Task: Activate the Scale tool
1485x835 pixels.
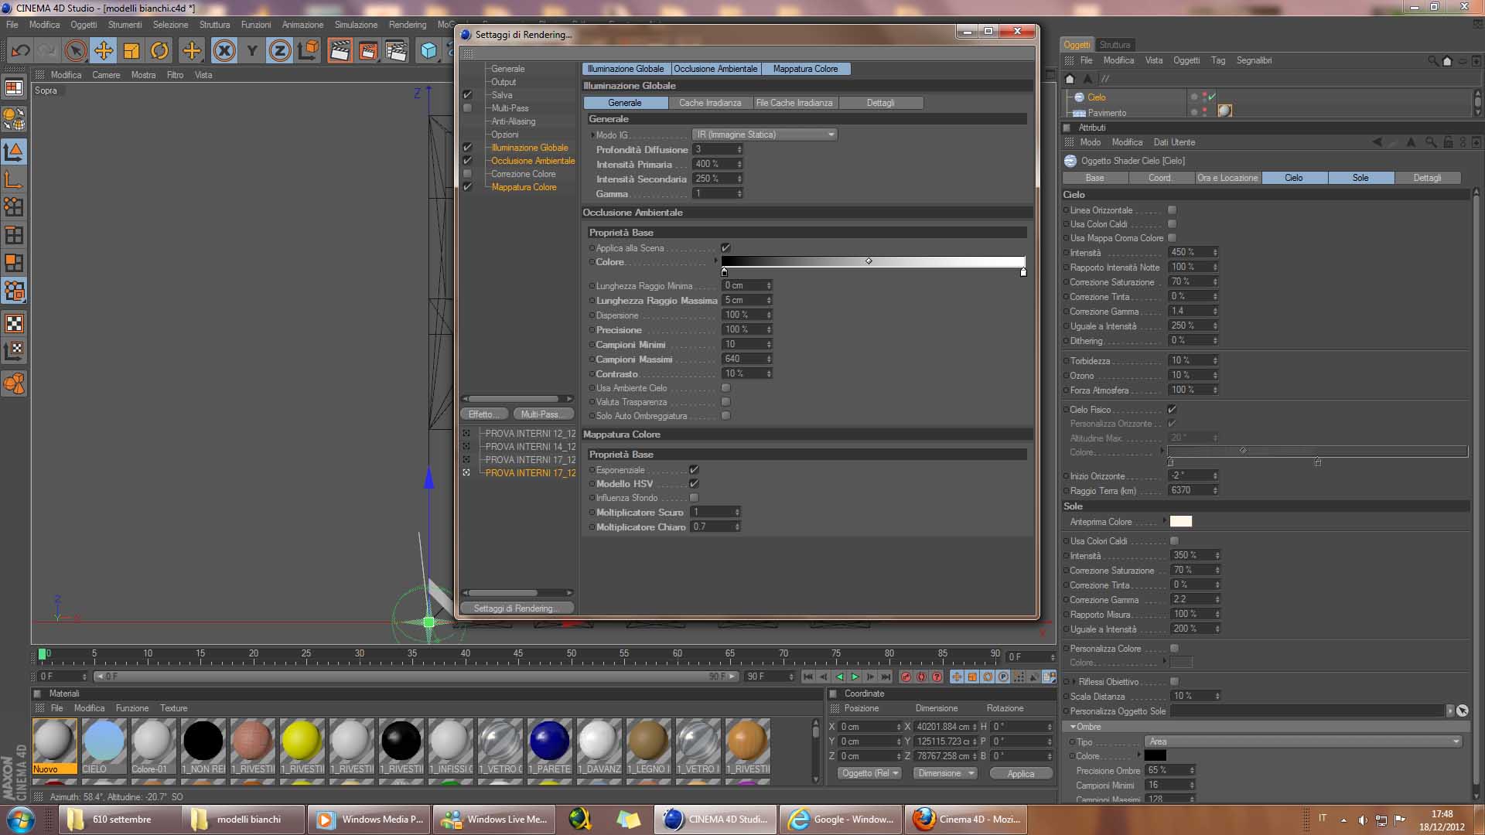Action: pos(131,52)
